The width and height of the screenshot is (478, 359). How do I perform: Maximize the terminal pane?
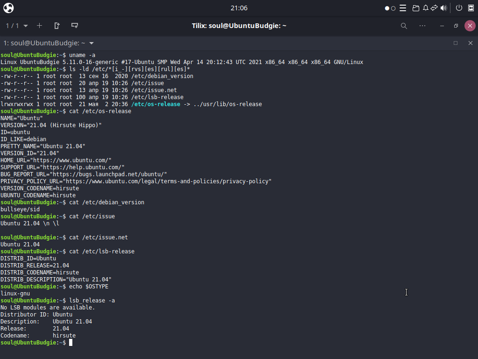coord(456,43)
